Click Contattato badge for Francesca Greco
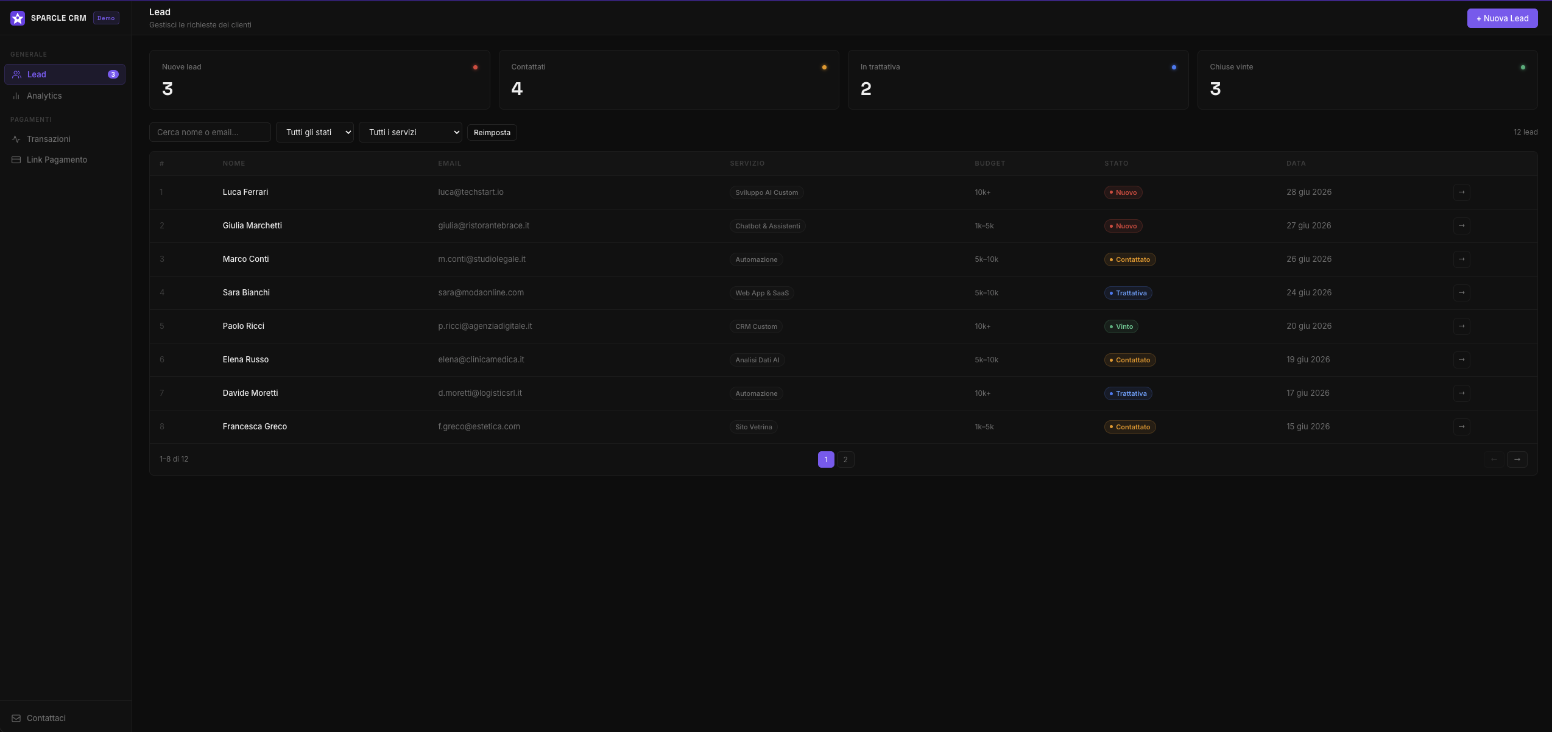Screen dimensions: 1552x732 point(1130,427)
